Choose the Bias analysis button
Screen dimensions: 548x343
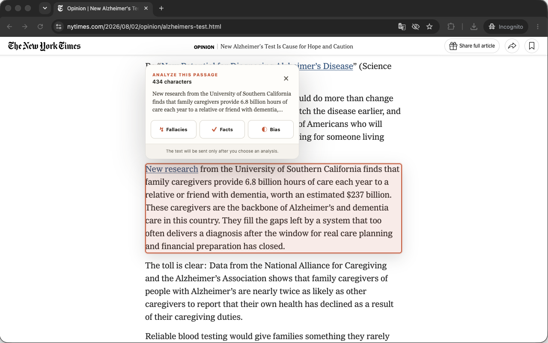coord(271,129)
